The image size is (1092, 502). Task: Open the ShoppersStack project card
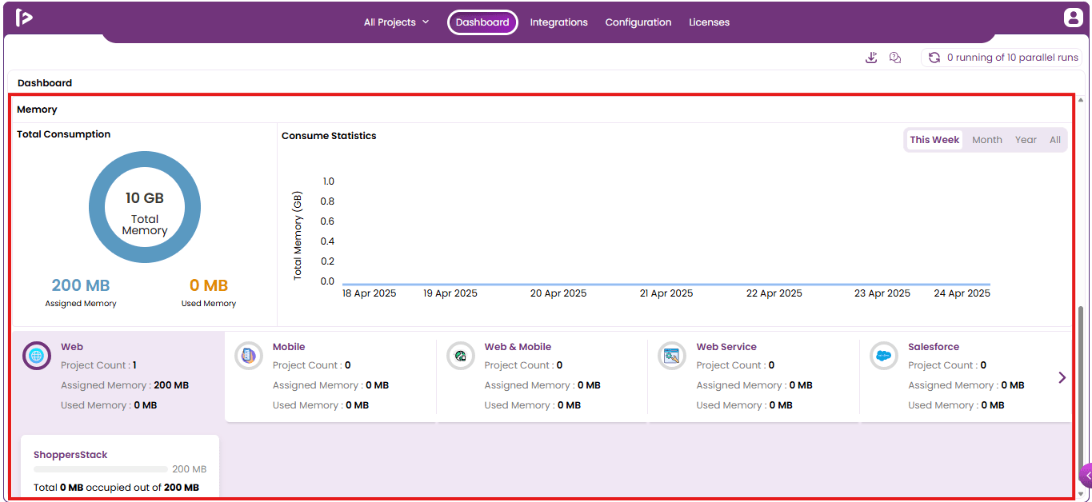click(x=120, y=467)
